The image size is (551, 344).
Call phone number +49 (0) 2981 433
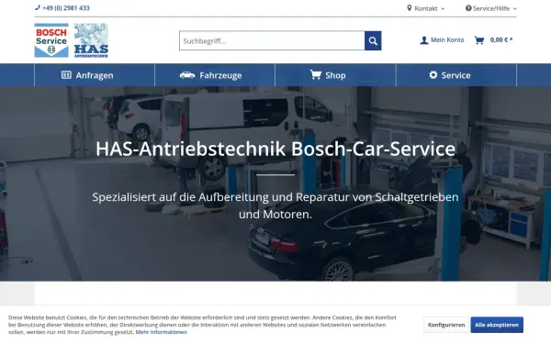click(x=66, y=7)
